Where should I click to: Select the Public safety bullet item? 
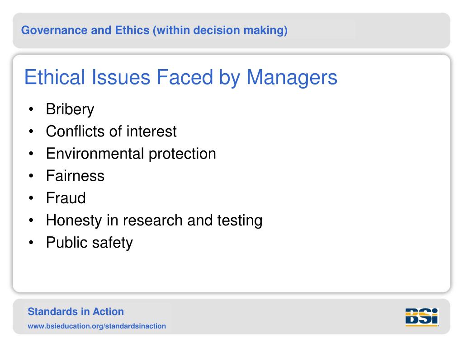click(90, 243)
